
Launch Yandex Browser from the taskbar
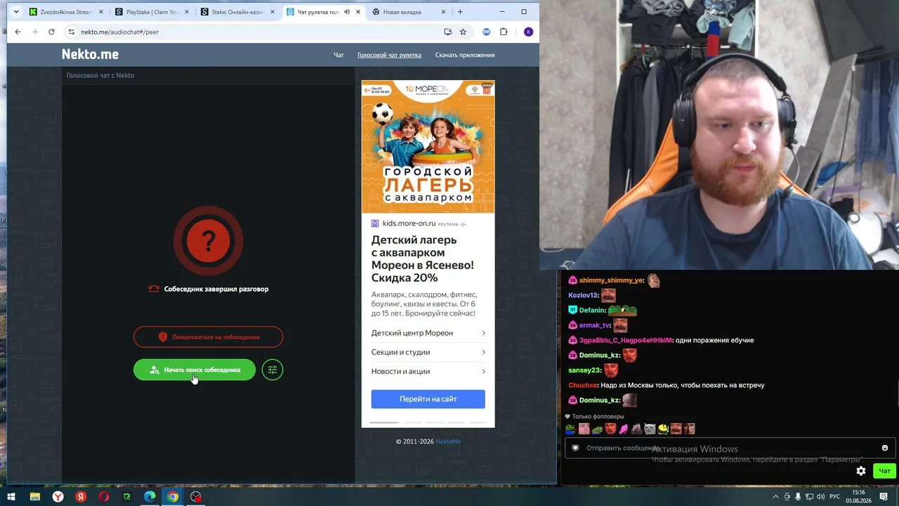[x=58, y=497]
